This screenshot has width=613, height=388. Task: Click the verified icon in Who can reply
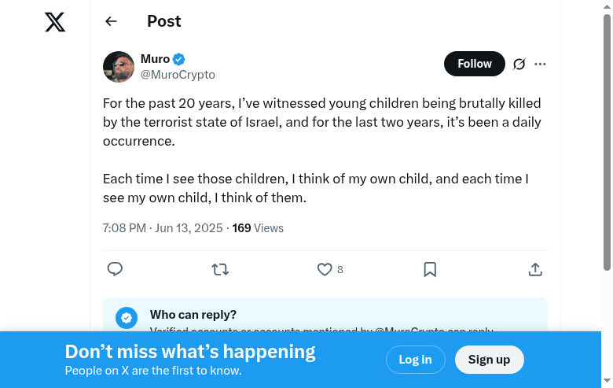pos(127,317)
